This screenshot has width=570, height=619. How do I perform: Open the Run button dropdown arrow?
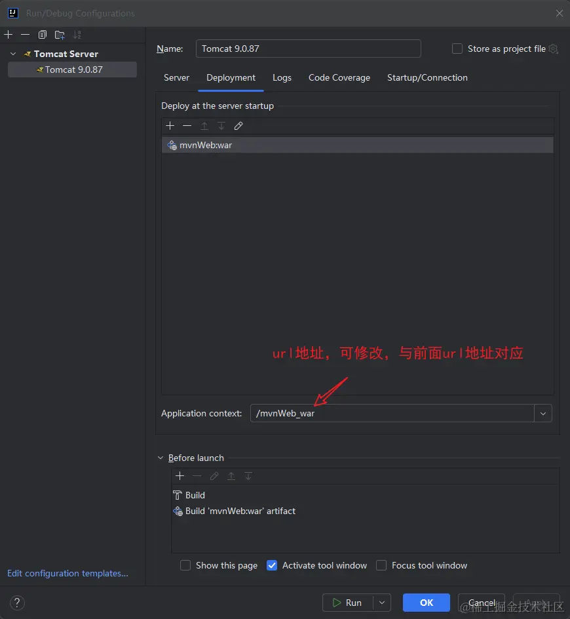point(382,603)
